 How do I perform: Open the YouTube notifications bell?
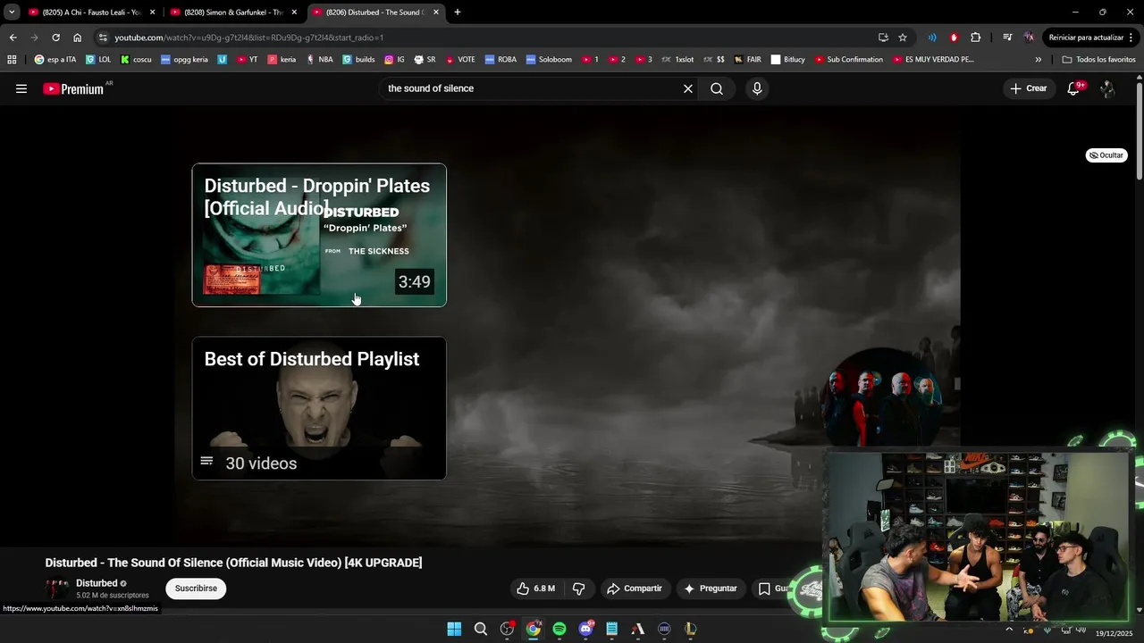[x=1073, y=88]
